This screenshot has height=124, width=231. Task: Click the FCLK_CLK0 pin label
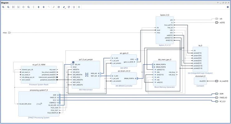[54, 108]
